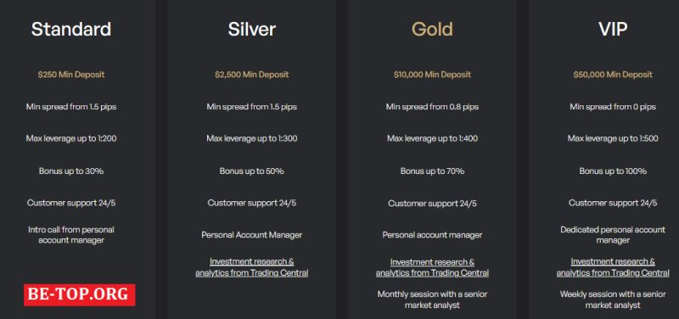The image size is (679, 319).
Task: Open VIP's Trading Central research link
Action: pyautogui.click(x=613, y=267)
